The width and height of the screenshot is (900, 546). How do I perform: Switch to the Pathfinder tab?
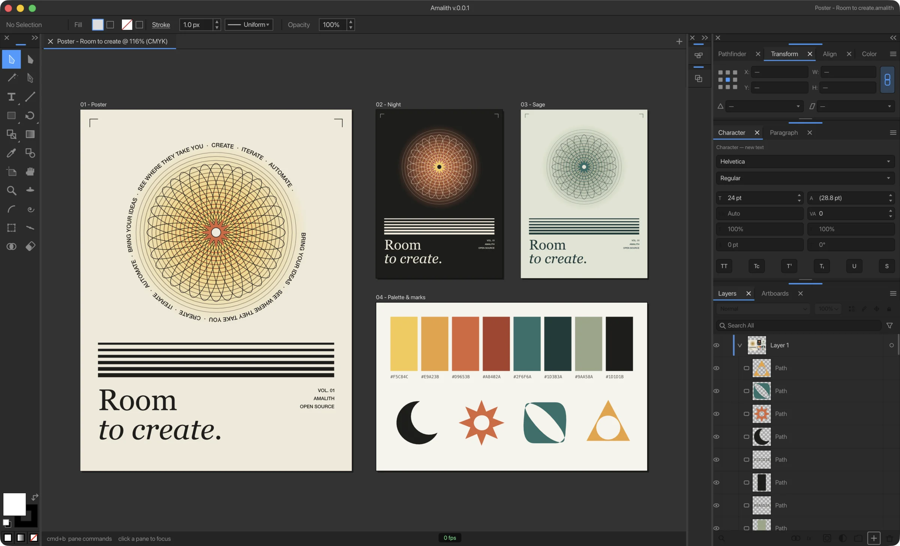[x=732, y=54]
